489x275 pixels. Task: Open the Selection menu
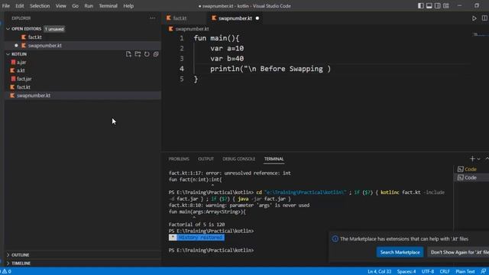tap(40, 5)
